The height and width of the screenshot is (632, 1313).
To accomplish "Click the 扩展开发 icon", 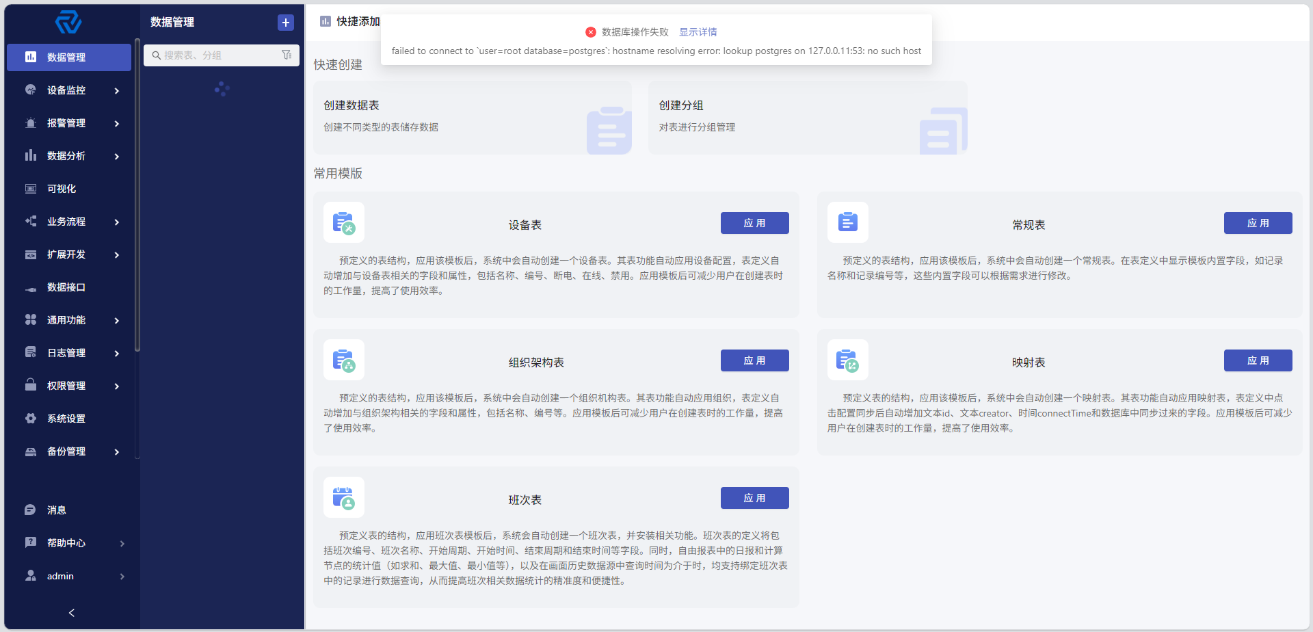I will click(31, 254).
